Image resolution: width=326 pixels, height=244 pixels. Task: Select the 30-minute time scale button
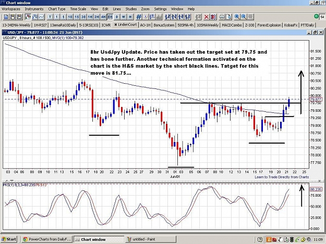pyautogui.click(x=83, y=17)
